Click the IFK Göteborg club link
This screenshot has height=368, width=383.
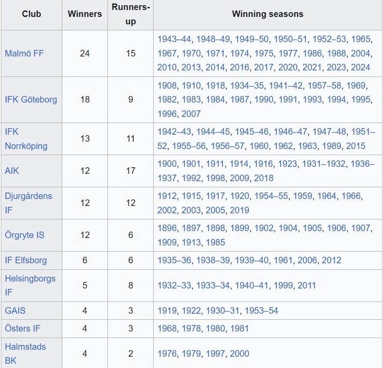(31, 99)
